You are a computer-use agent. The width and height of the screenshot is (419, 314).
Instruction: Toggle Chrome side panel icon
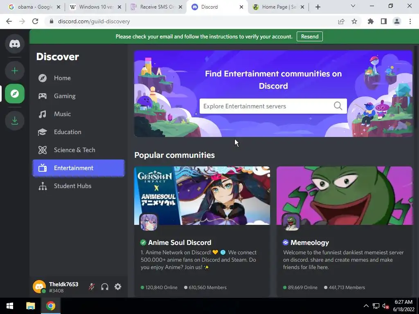pyautogui.click(x=384, y=21)
